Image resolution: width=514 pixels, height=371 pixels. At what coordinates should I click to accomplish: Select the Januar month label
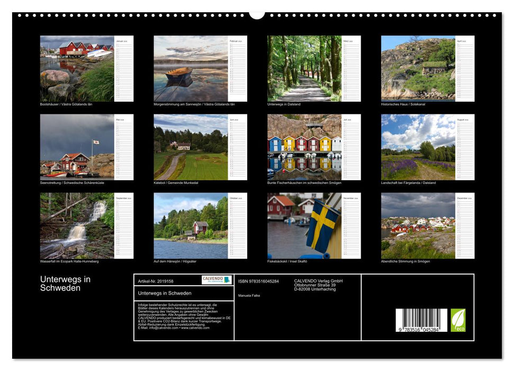[120, 41]
